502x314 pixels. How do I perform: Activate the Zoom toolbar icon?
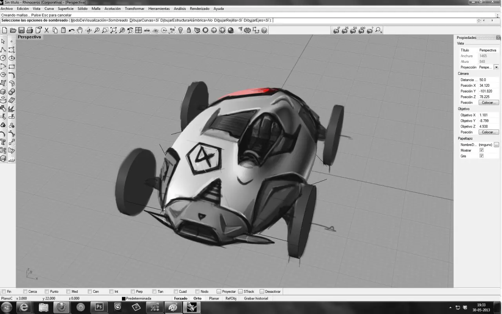coord(97,30)
